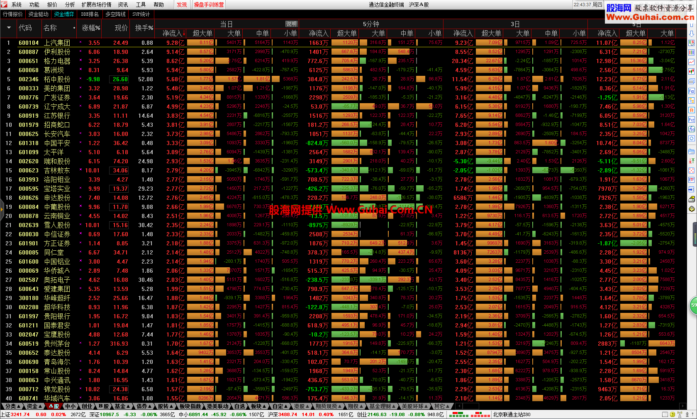Expand the 债券 bottom tab menu
Screen dimensions: 697x419
coord(144,406)
